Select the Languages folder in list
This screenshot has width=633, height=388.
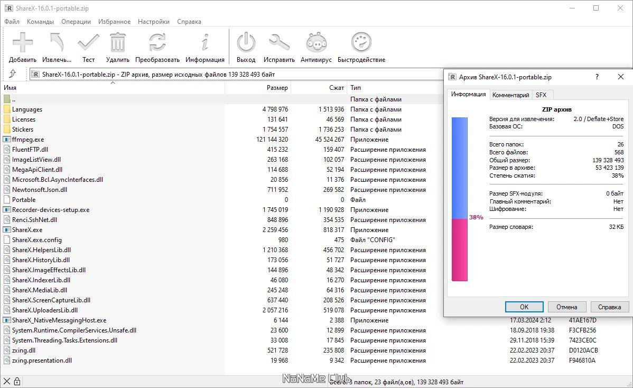[x=27, y=109]
